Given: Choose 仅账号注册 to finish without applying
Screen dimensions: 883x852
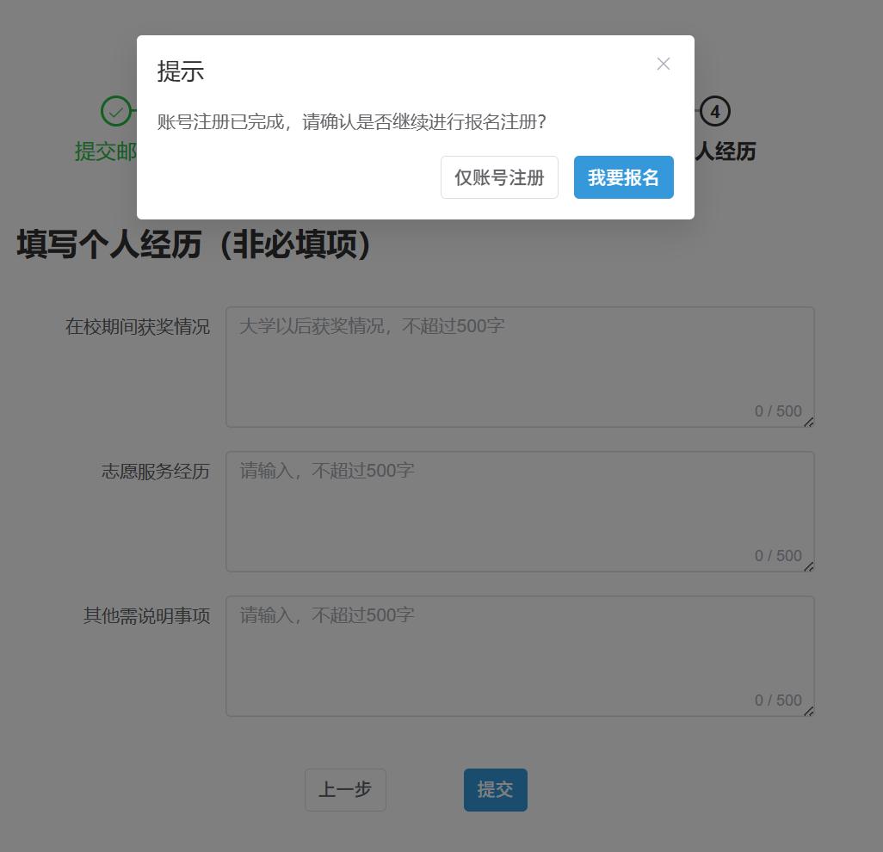Looking at the screenshot, I should coord(499,177).
